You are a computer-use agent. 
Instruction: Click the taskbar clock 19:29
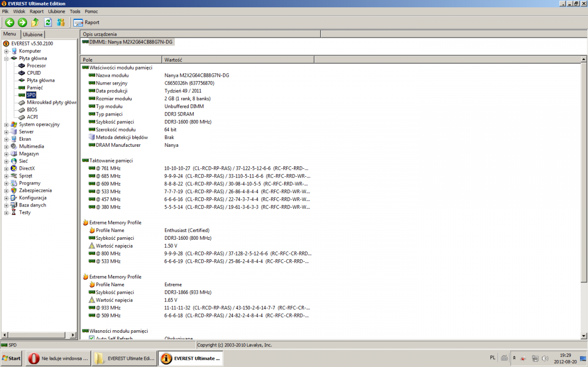coord(565,355)
